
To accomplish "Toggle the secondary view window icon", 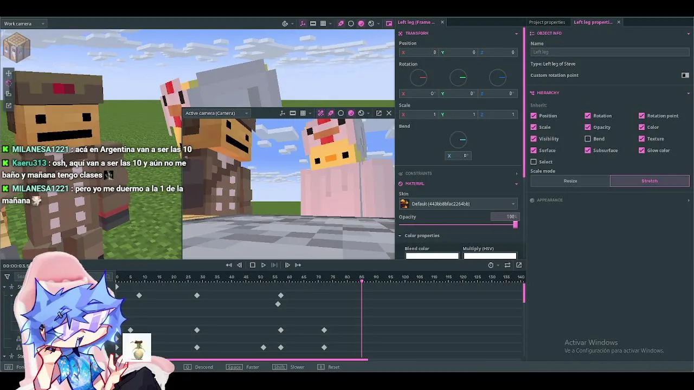I will (389, 24).
